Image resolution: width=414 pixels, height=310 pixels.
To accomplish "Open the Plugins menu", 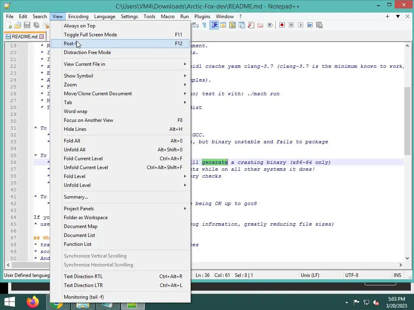I will tap(202, 16).
